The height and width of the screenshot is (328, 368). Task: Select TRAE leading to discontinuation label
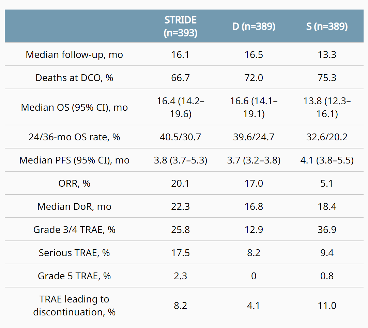[x=74, y=306]
